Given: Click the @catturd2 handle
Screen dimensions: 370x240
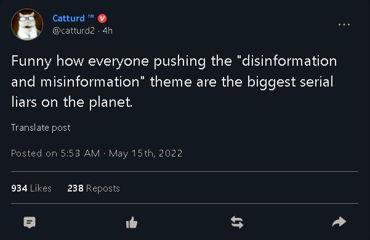Looking at the screenshot, I should pyautogui.click(x=74, y=31).
